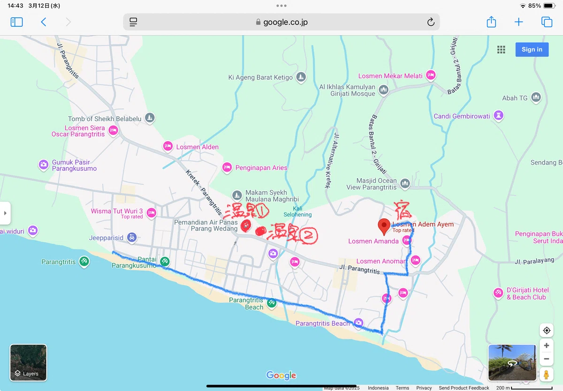Screen dimensions: 563x391
Task: Select Gumuk Pasir Parangkusumo camera marker
Action: click(44, 165)
